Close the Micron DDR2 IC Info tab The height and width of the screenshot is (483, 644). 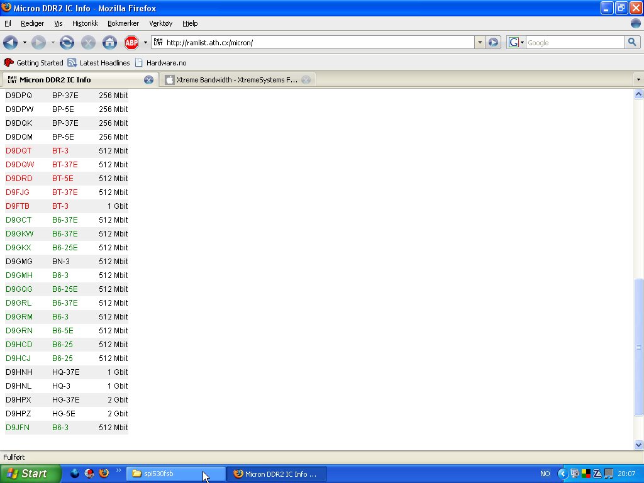click(x=148, y=80)
